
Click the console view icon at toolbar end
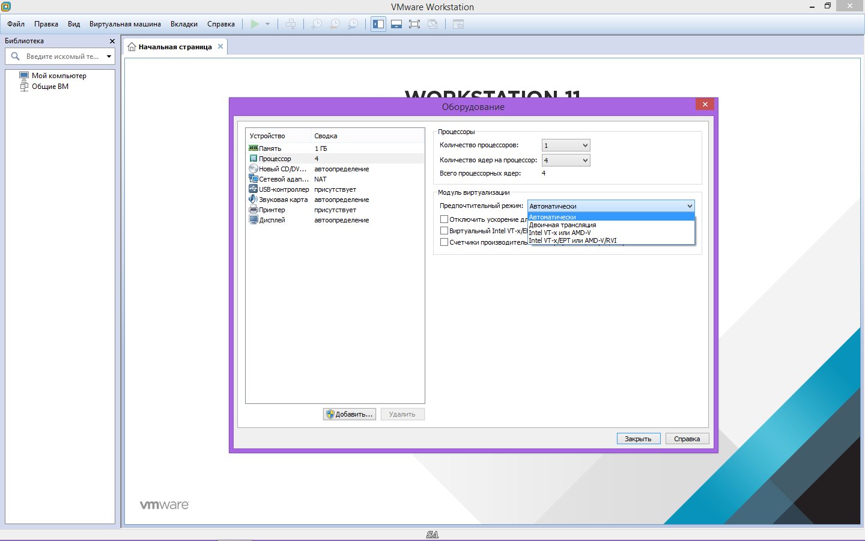(458, 24)
